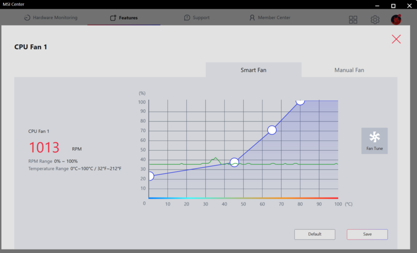
Task: Maximize the MSI Center window
Action: (x=394, y=5)
